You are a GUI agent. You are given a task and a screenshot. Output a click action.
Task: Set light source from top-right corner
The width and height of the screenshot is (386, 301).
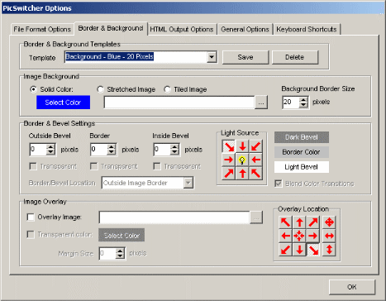[x=256, y=146]
